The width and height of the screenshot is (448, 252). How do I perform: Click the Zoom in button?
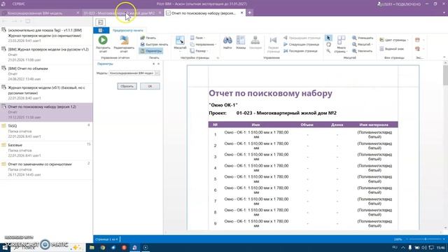point(363,51)
